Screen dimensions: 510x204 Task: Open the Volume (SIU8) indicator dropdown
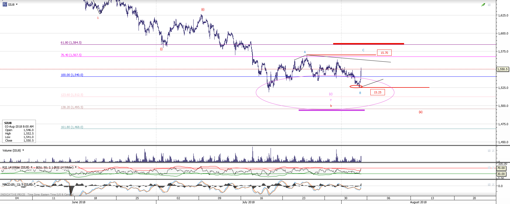pos(23,150)
